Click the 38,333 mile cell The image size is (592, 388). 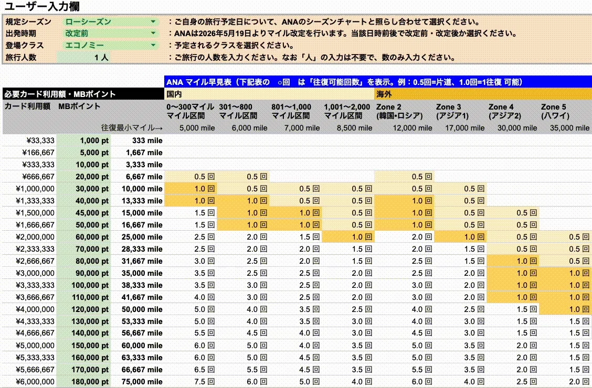click(x=138, y=285)
